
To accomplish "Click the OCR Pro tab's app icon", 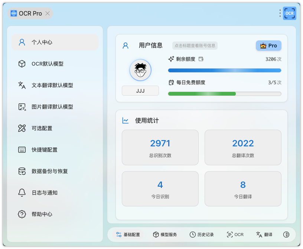I will point(13,13).
